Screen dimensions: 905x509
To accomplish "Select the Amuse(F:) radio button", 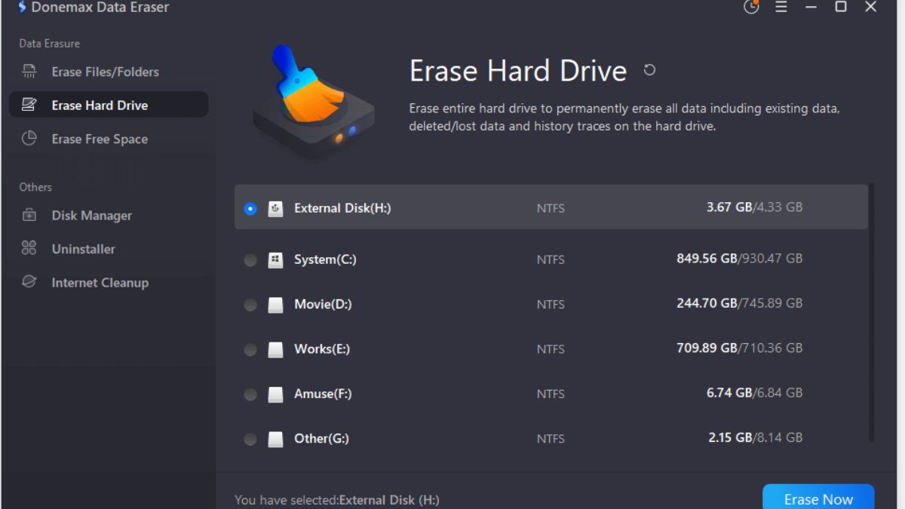I will click(250, 394).
